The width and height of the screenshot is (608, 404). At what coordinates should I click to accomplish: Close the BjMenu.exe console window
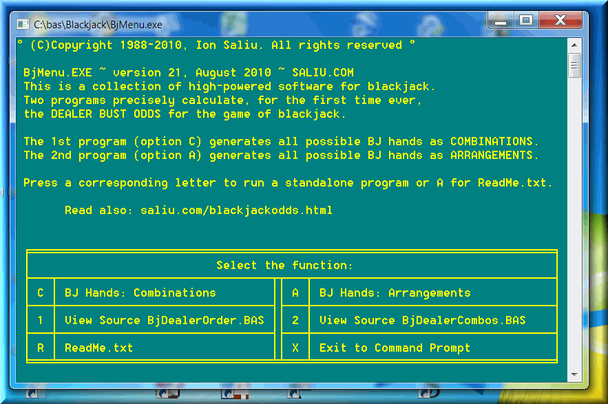tap(560, 20)
